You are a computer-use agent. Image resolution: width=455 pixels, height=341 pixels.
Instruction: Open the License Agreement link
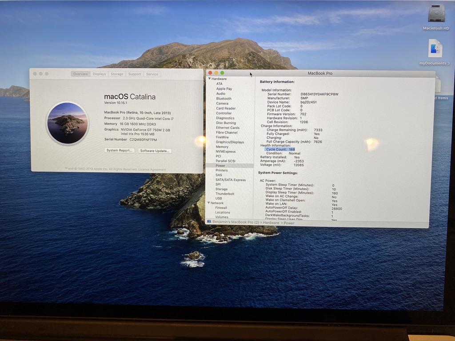[152, 169]
